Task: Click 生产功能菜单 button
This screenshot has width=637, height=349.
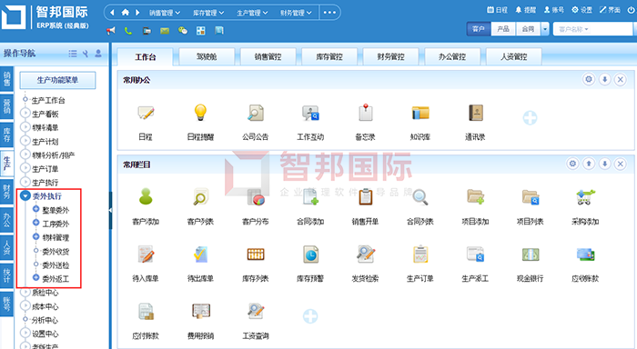Action: [x=57, y=80]
